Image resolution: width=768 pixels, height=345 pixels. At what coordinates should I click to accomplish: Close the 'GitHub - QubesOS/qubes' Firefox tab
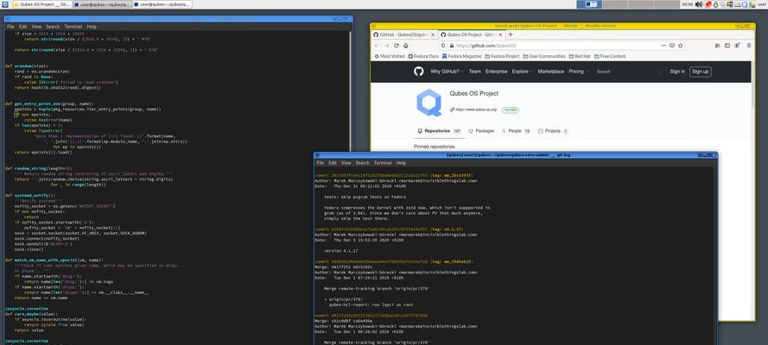tap(433, 34)
